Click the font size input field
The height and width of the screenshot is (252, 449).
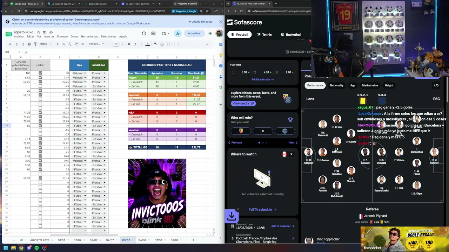tap(116, 44)
